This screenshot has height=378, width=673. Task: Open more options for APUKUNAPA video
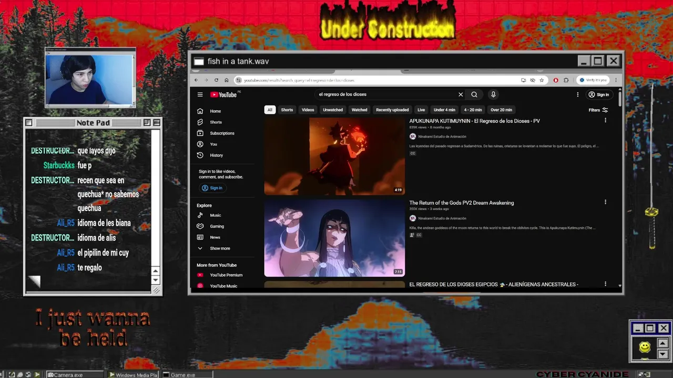click(605, 120)
